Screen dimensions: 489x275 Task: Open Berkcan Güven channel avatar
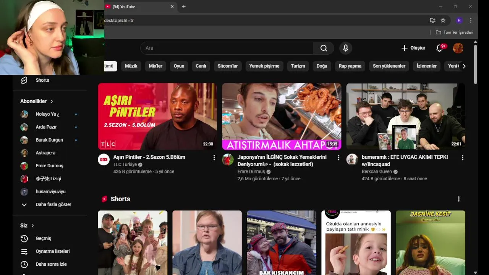click(352, 159)
